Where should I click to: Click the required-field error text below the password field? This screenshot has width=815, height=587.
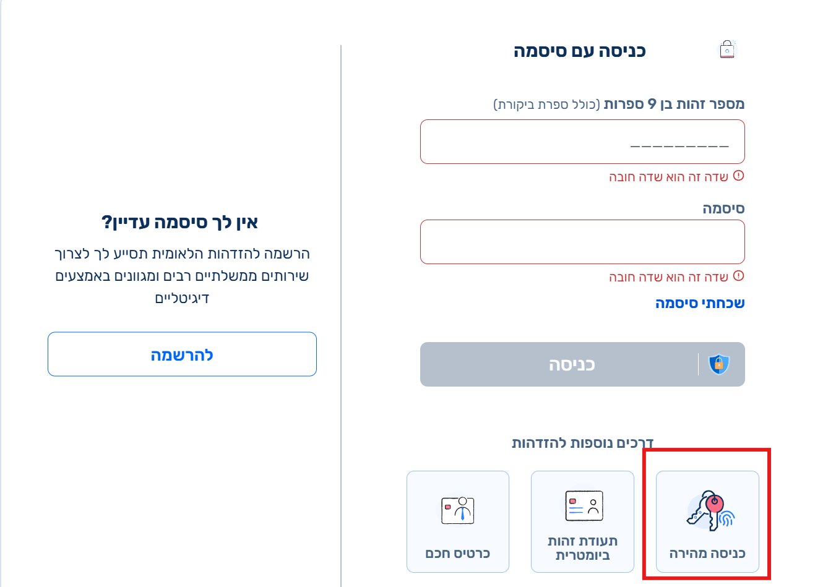tap(668, 278)
